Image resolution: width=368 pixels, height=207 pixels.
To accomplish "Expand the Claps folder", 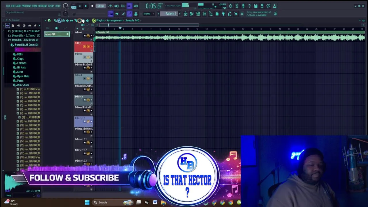I will click(18, 59).
